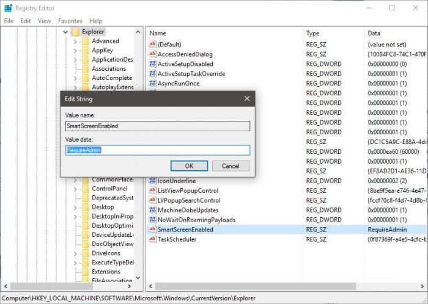Viewport: 428px width, 304px height.
Task: Click the ListViewPopupControl string icon
Action: point(153,190)
